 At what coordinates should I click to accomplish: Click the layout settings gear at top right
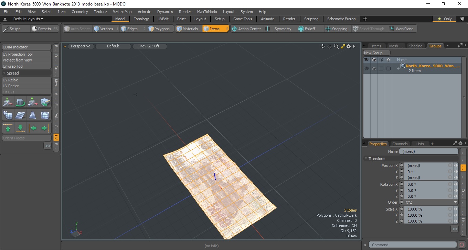click(462, 19)
